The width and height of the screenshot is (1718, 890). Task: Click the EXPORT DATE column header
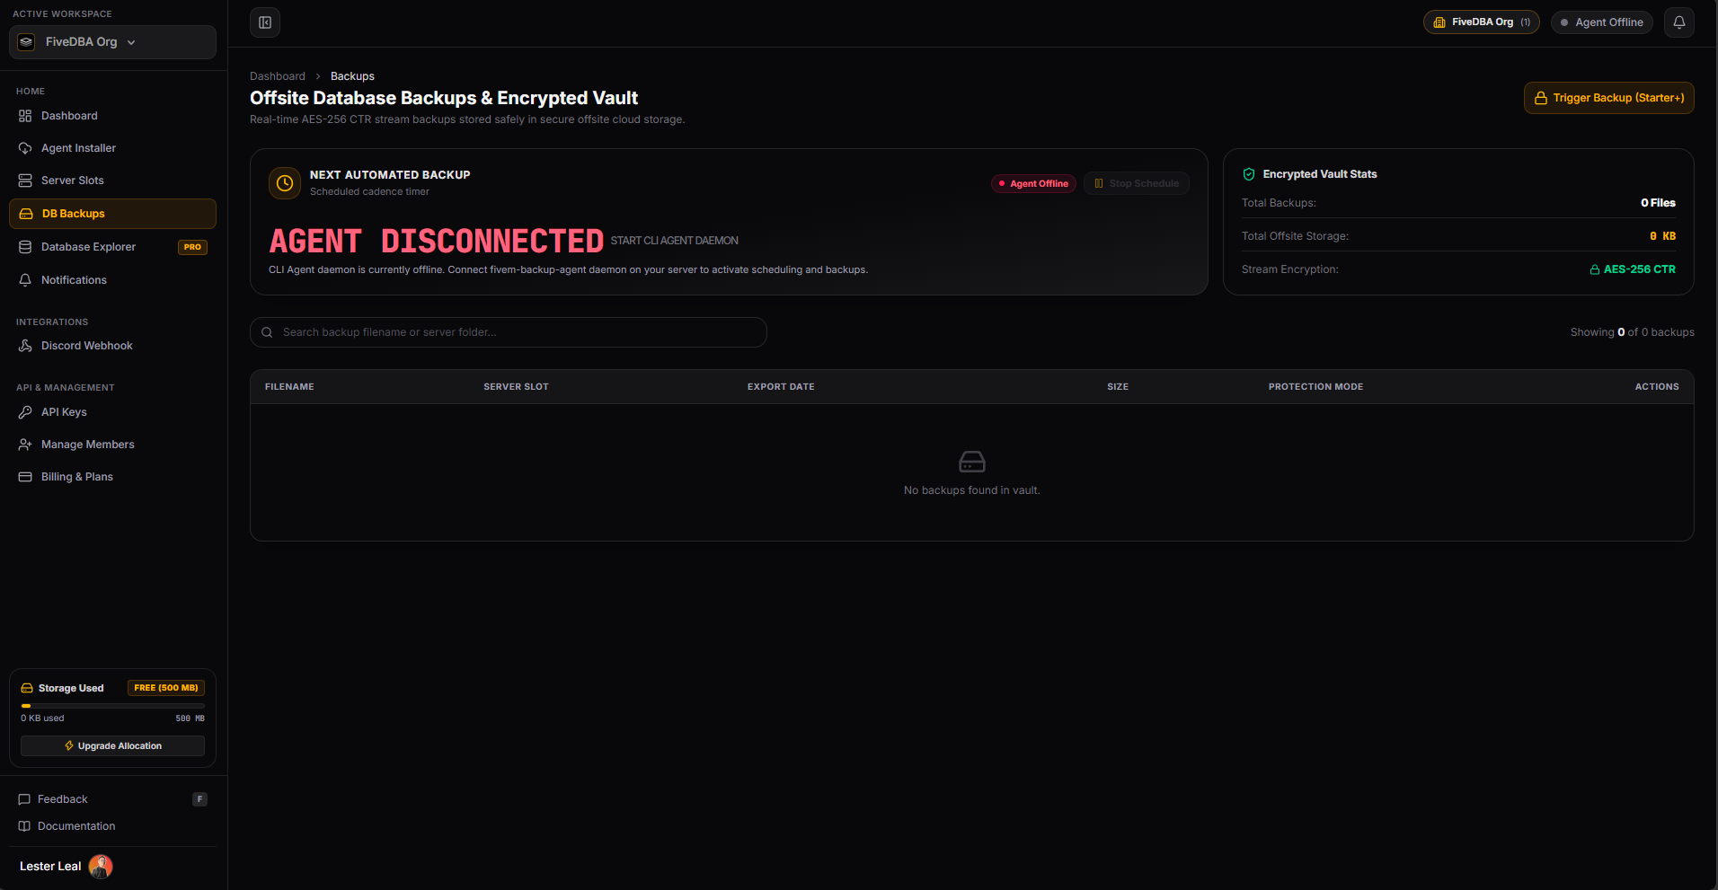pyautogui.click(x=781, y=387)
